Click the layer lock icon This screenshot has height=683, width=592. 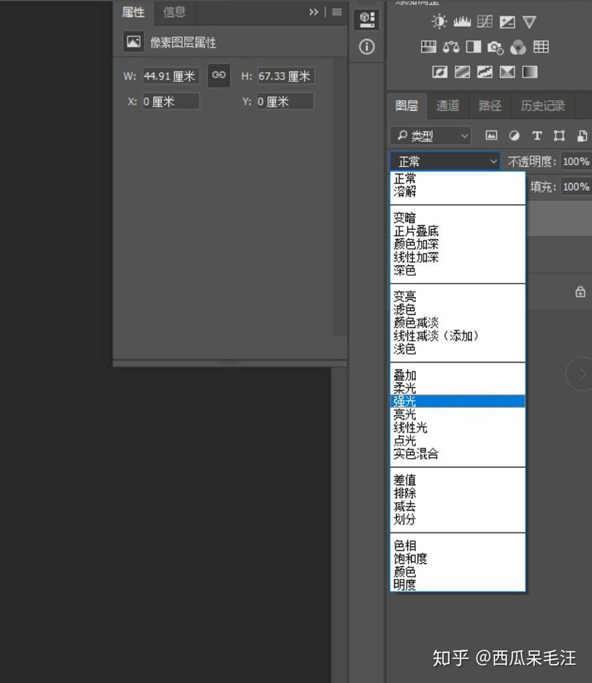580,291
